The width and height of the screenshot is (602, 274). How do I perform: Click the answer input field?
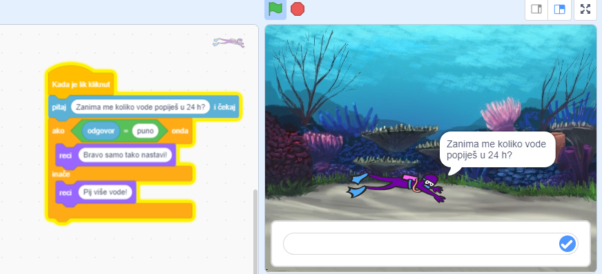430,244
